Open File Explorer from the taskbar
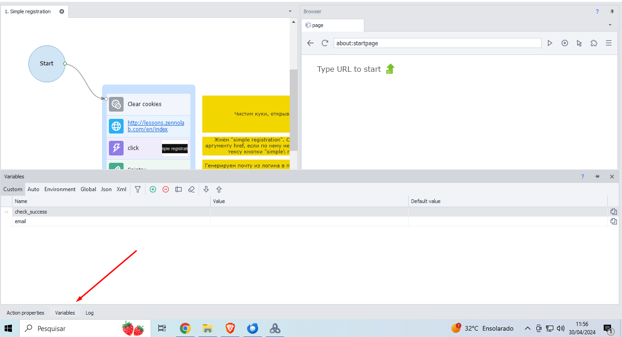This screenshot has height=337, width=622. click(207, 328)
